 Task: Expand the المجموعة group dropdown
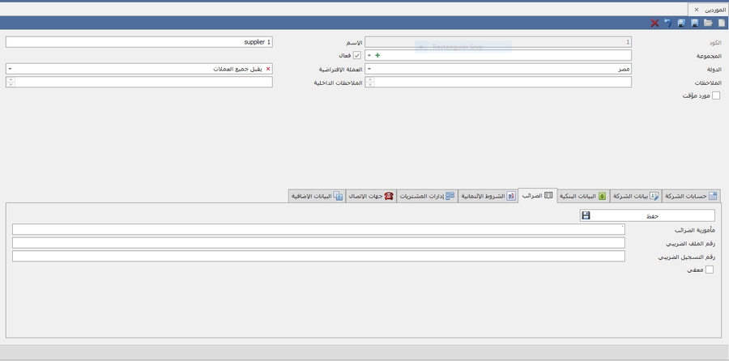[x=369, y=56]
